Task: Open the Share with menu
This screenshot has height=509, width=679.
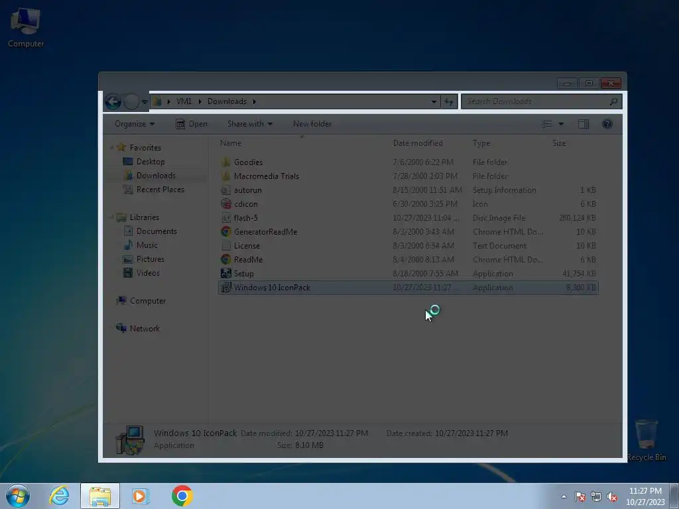Action: click(x=250, y=124)
